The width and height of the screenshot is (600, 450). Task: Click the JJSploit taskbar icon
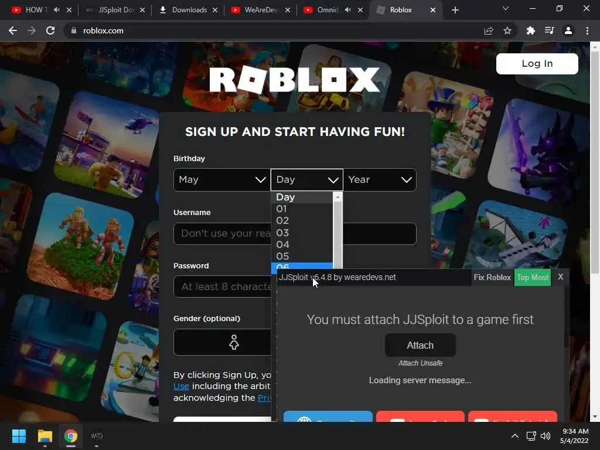coord(97,436)
